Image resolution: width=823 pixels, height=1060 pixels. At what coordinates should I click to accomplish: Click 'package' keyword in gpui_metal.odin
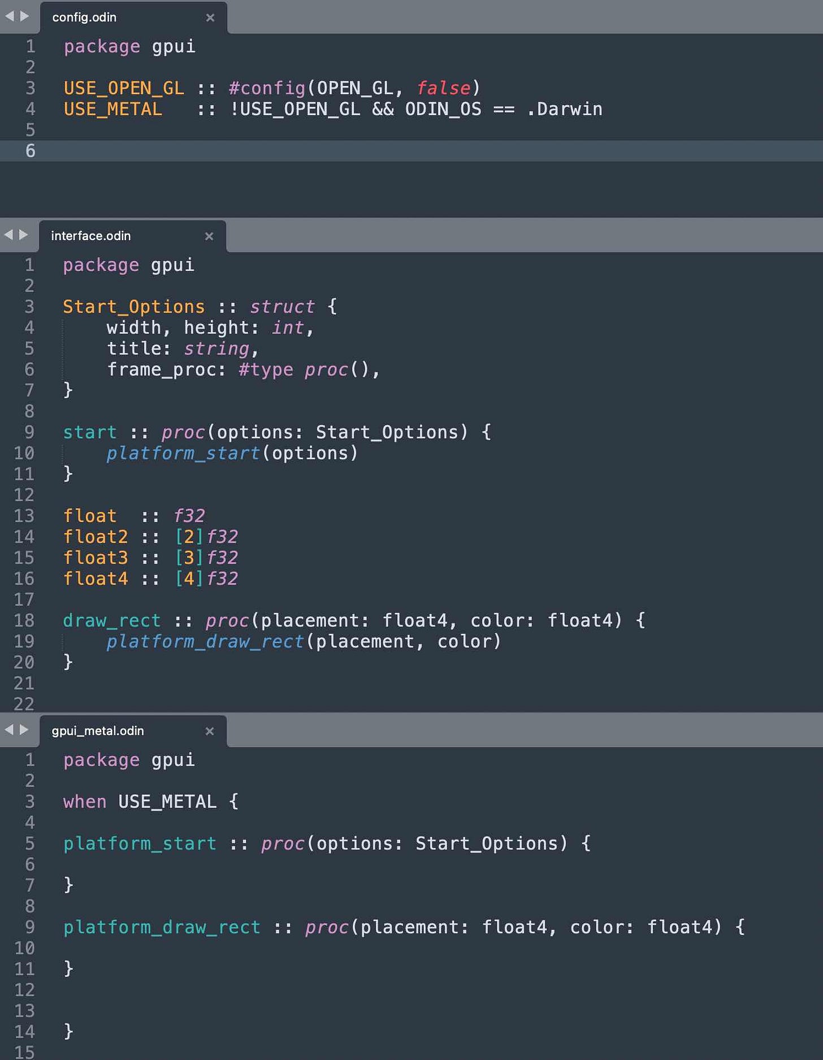[x=101, y=760]
